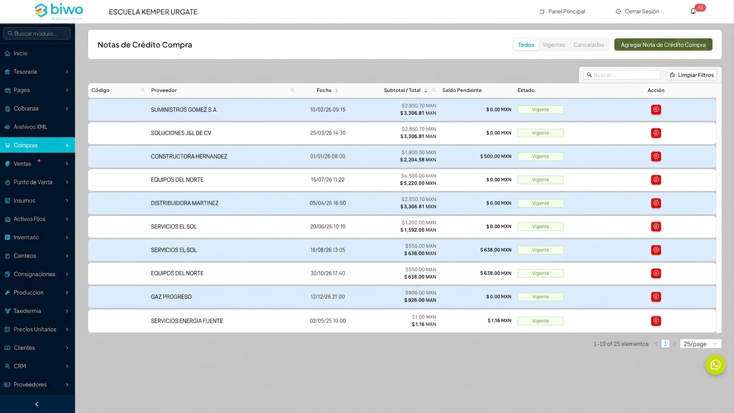Viewport: 734px width, 413px height.
Task: Click the GAZ PROGRESO provider name
Action: tap(171, 297)
